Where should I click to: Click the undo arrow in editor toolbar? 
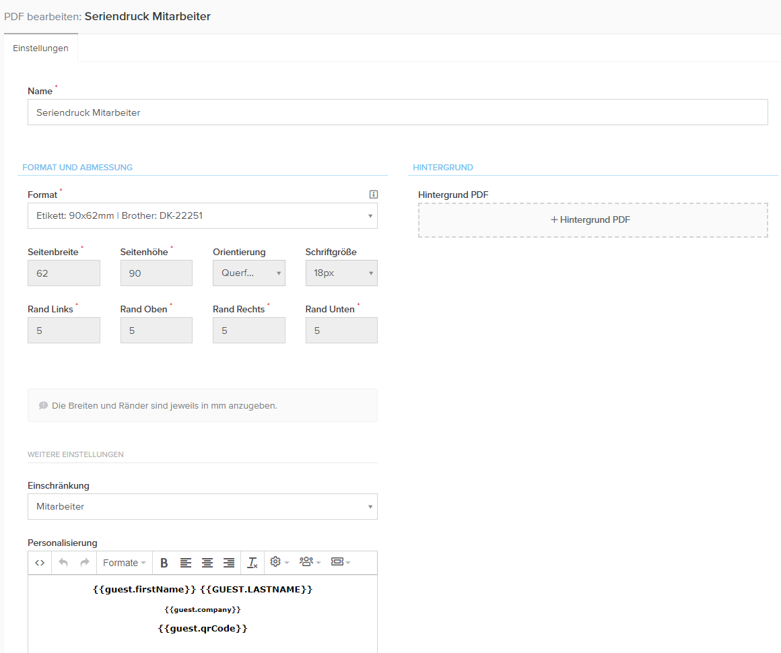pos(63,563)
